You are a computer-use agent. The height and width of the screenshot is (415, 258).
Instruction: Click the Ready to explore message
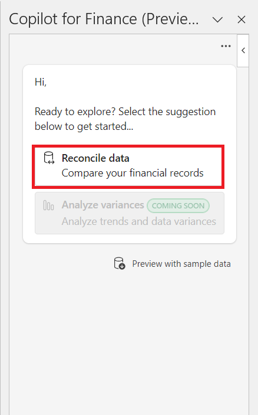(x=125, y=119)
